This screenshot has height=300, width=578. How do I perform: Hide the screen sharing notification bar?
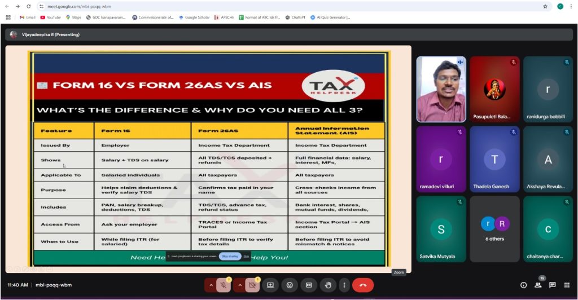tap(246, 256)
